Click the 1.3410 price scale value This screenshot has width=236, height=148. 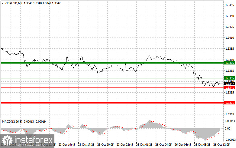tap(230, 38)
